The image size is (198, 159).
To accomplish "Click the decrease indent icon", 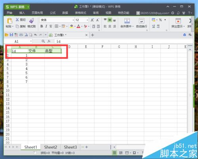I will (x=93, y=26).
